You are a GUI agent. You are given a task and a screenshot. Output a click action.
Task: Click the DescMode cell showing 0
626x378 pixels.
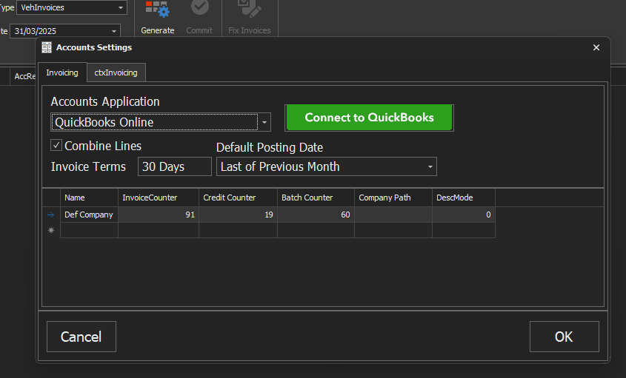tap(464, 215)
